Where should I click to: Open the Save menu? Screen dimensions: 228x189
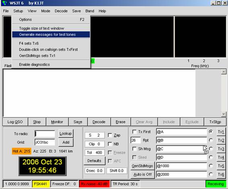click(x=76, y=11)
